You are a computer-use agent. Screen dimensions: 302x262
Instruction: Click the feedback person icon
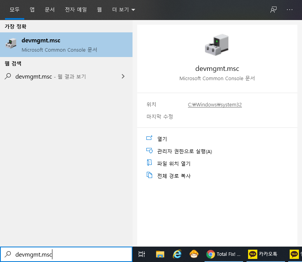point(273,10)
